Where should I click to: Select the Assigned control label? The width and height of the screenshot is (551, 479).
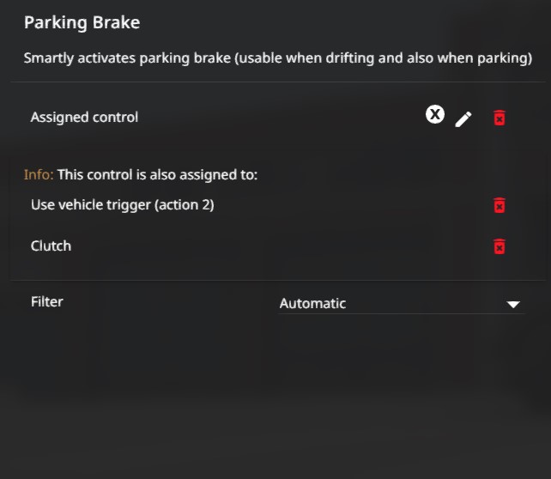coord(84,117)
